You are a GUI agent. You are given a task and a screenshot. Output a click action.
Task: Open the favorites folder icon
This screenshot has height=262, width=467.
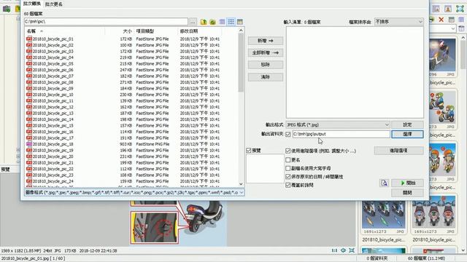(212, 22)
